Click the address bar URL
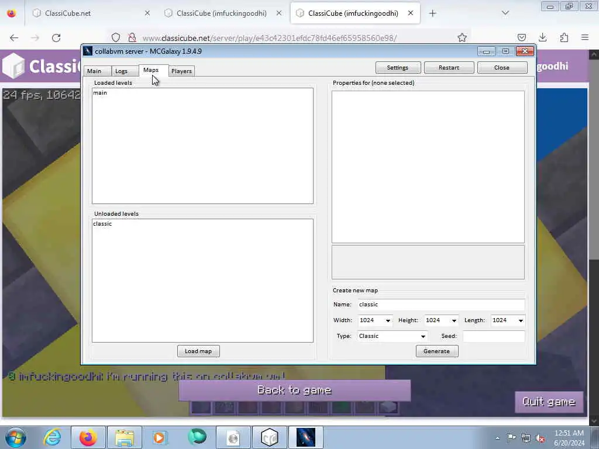The width and height of the screenshot is (599, 449). [270, 38]
